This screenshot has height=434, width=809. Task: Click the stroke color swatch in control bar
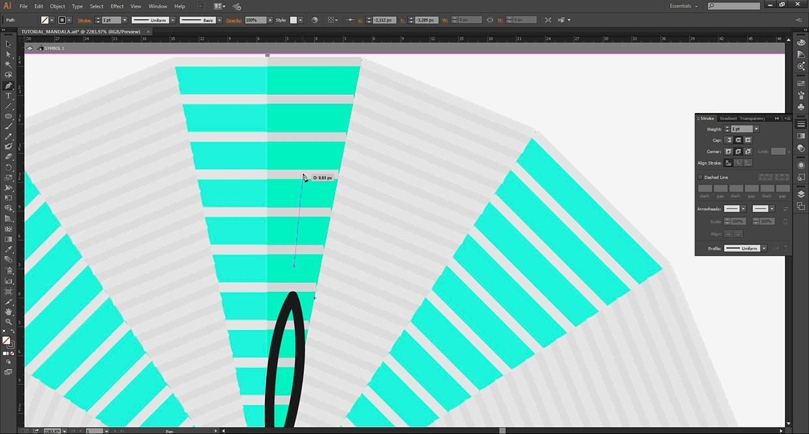(62, 20)
